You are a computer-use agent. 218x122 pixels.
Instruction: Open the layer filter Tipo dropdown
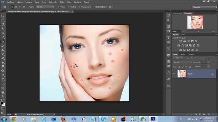click(178, 58)
